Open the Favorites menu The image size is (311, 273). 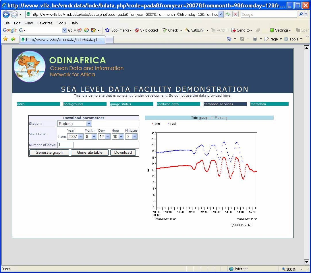(45, 23)
